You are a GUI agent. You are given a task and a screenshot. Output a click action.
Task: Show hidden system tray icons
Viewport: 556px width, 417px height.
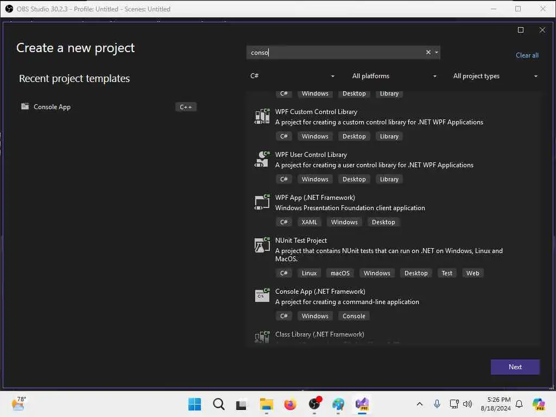pos(420,404)
